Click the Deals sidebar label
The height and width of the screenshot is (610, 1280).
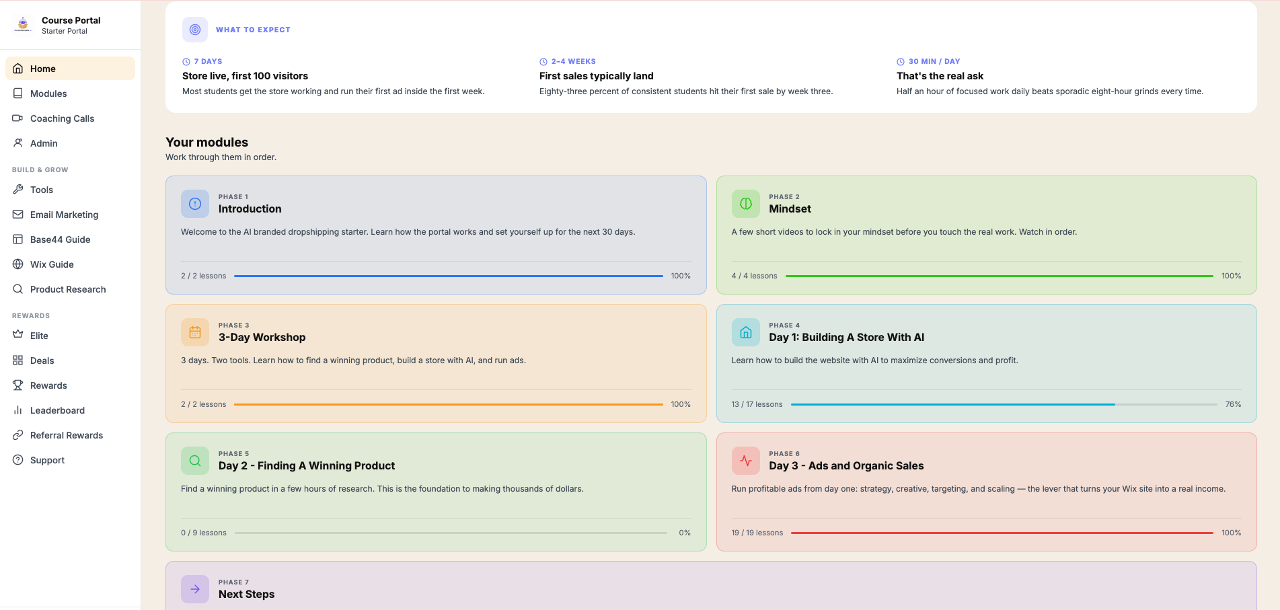pyautogui.click(x=42, y=360)
